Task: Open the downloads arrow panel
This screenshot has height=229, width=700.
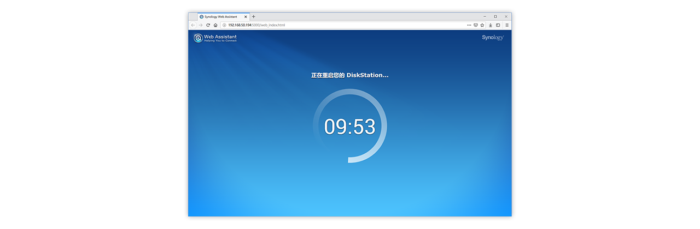Action: 491,25
